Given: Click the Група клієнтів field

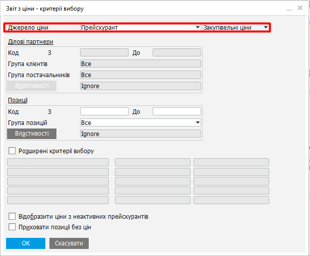Looking at the screenshot, I should (141, 63).
